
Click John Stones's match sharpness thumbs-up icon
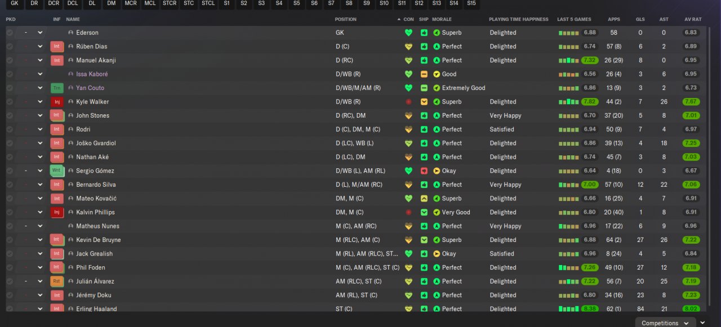[x=424, y=115]
